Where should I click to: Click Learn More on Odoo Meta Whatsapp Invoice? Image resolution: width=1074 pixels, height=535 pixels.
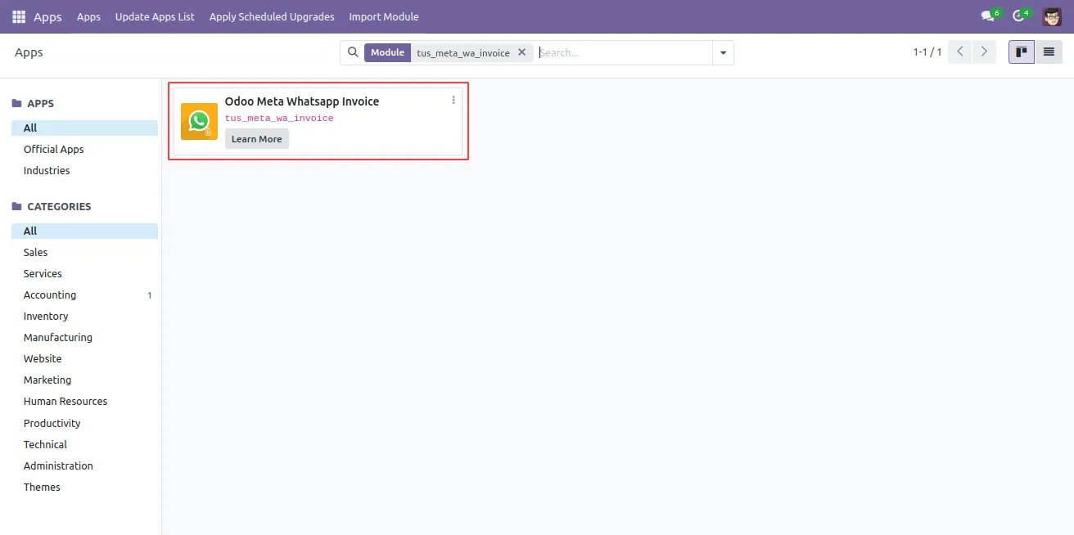tap(257, 139)
